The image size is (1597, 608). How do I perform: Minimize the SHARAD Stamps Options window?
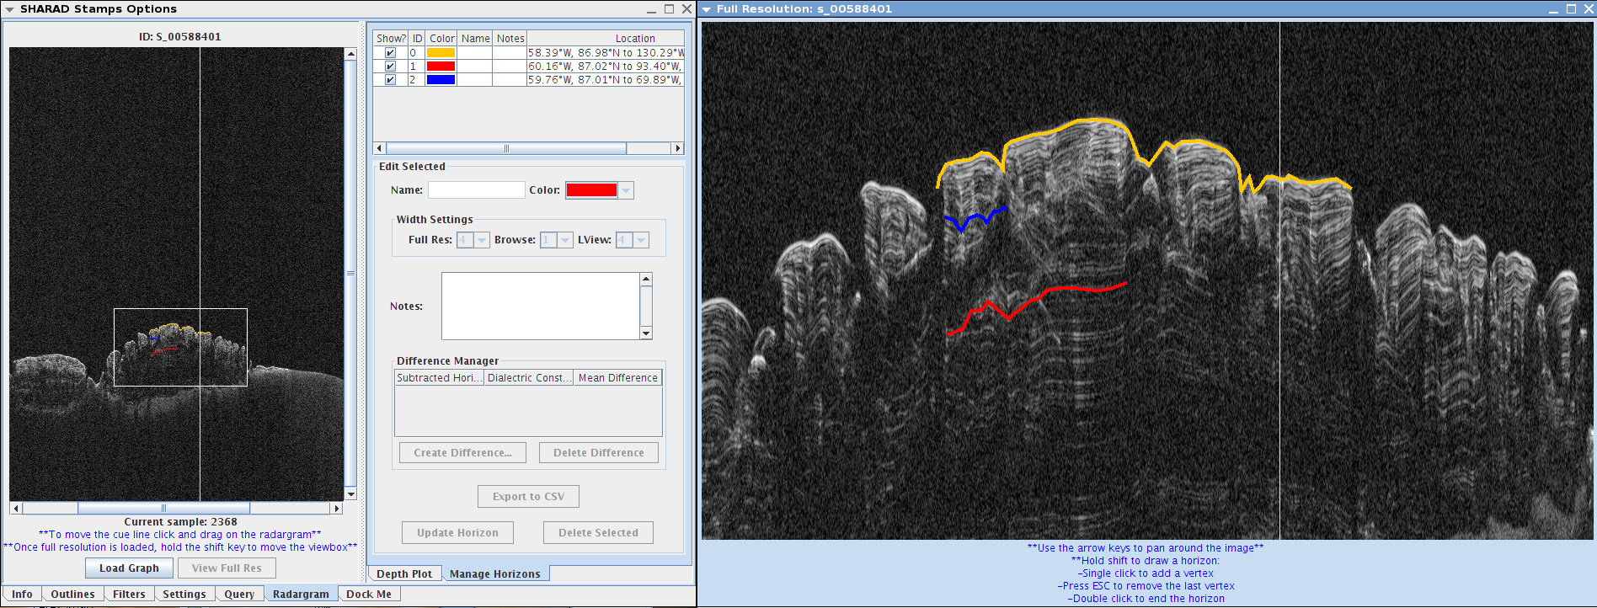click(652, 9)
